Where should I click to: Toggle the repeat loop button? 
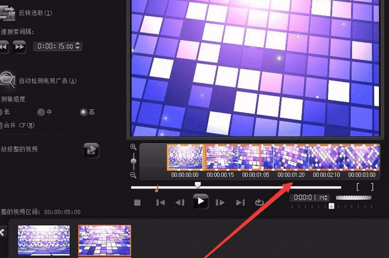click(259, 202)
